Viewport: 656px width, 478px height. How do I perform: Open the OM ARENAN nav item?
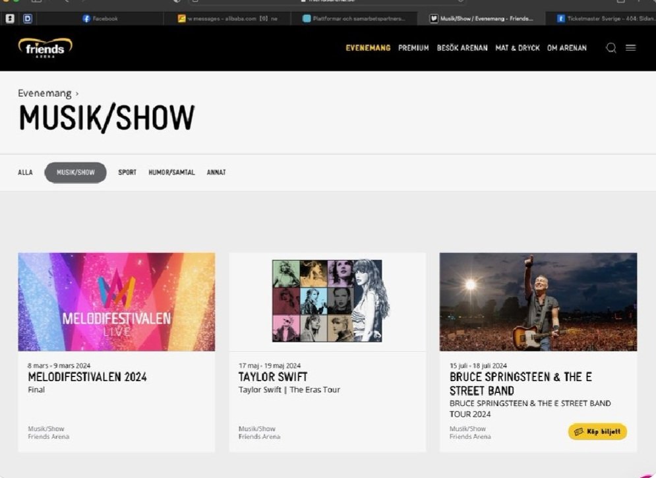click(x=566, y=47)
